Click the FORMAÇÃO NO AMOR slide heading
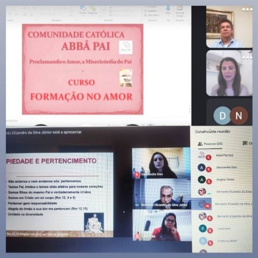 pos(81,97)
